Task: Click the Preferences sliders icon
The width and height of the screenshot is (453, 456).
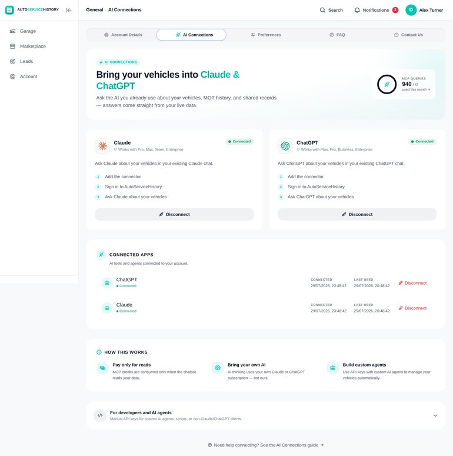Action: pos(252,35)
